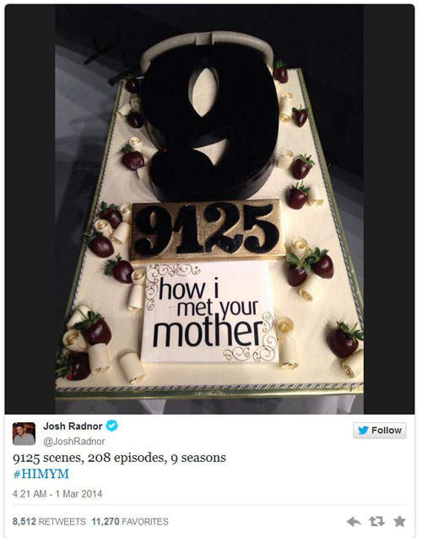Visit the @JoshRadnor handle link

[x=74, y=441]
